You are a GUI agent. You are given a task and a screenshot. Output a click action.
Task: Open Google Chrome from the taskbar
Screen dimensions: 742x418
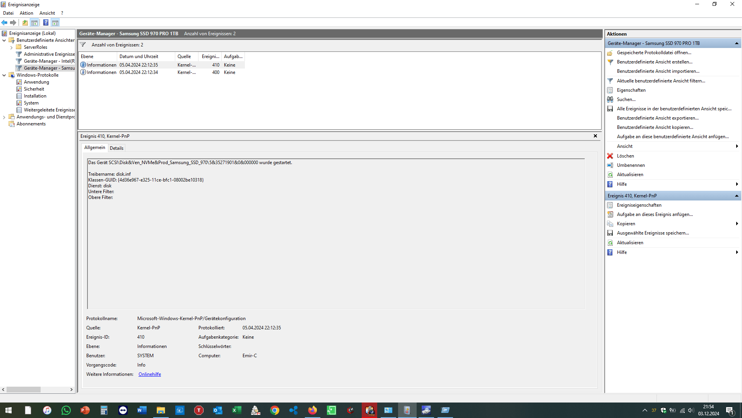coord(275,410)
